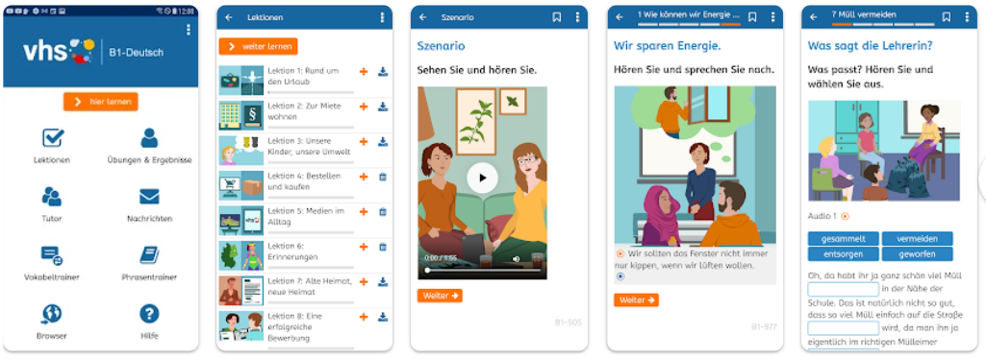This screenshot has width=986, height=359.
Task: Bookmark the Müll vermeiden screen
Action: click(x=947, y=17)
